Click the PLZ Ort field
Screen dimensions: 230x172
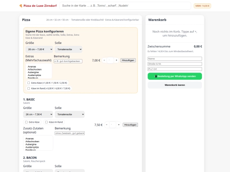pyautogui.click(x=175, y=69)
